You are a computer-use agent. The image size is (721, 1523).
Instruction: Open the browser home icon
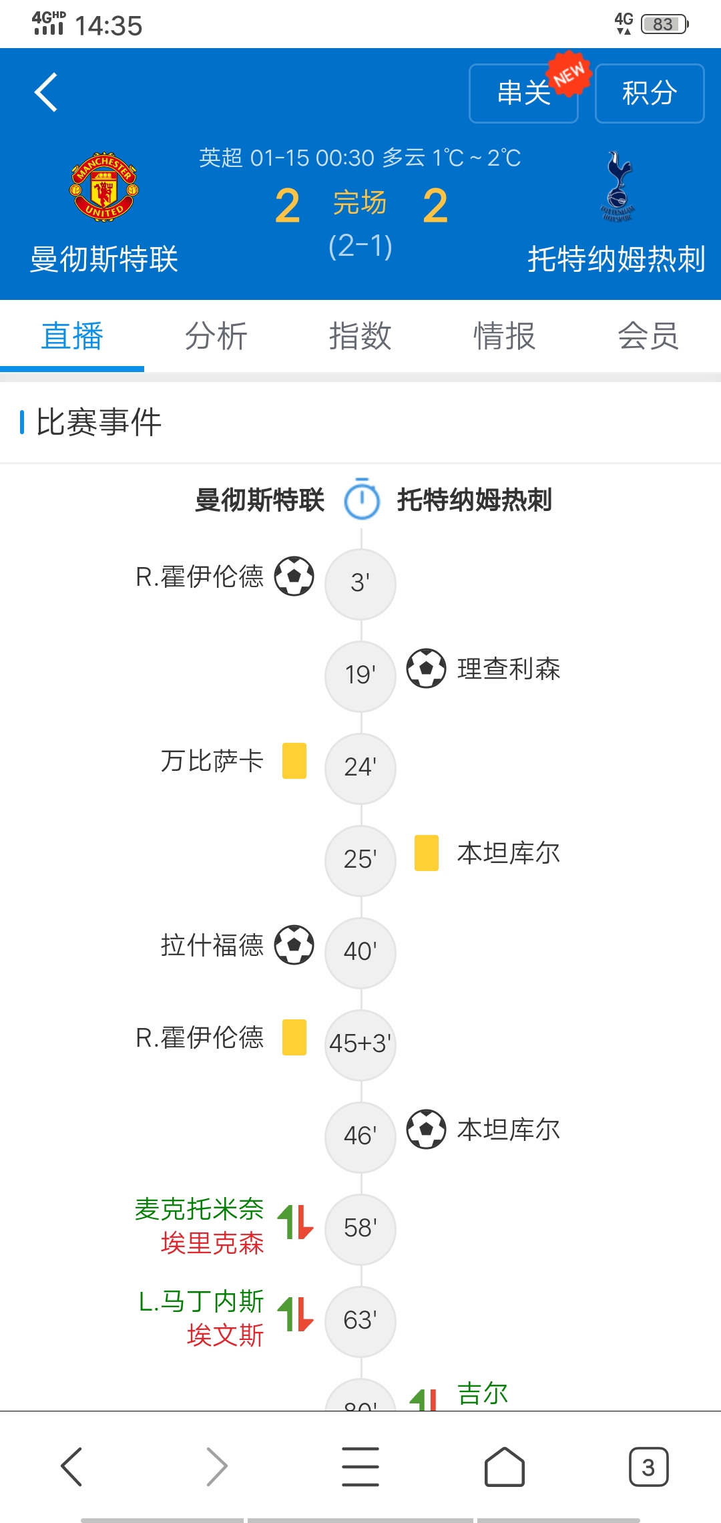[504, 1467]
